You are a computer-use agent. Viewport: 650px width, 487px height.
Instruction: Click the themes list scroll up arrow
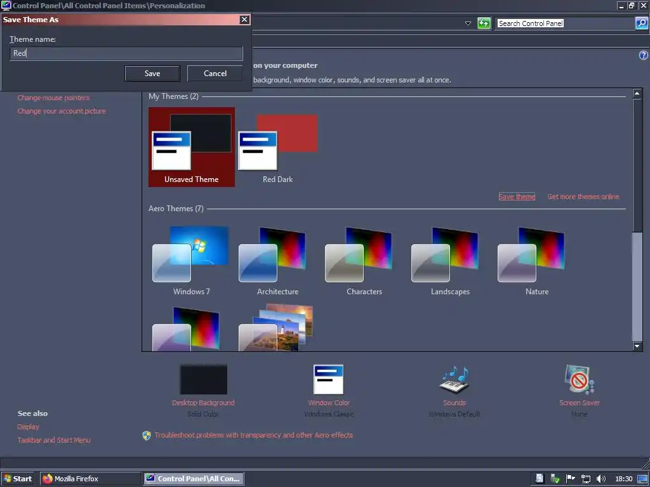point(637,93)
